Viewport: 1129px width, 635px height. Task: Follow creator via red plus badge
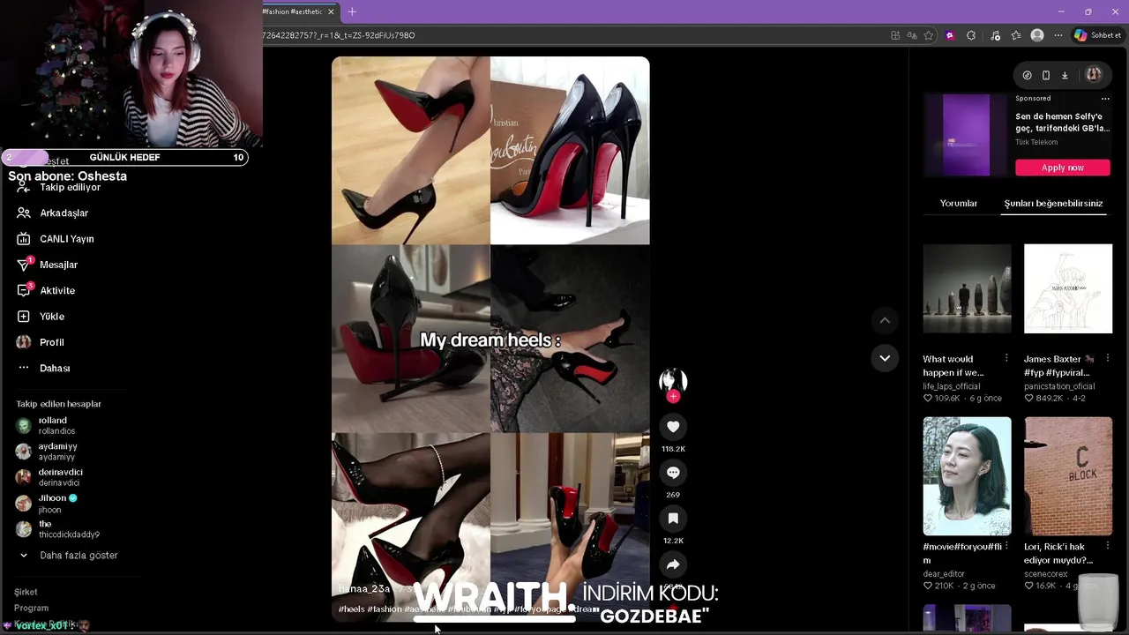(673, 397)
